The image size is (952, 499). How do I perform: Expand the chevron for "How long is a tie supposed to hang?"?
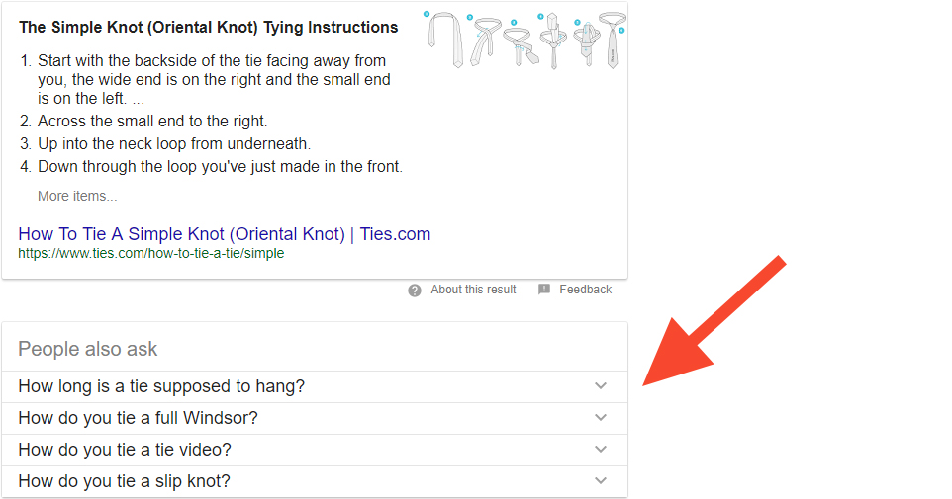[601, 385]
